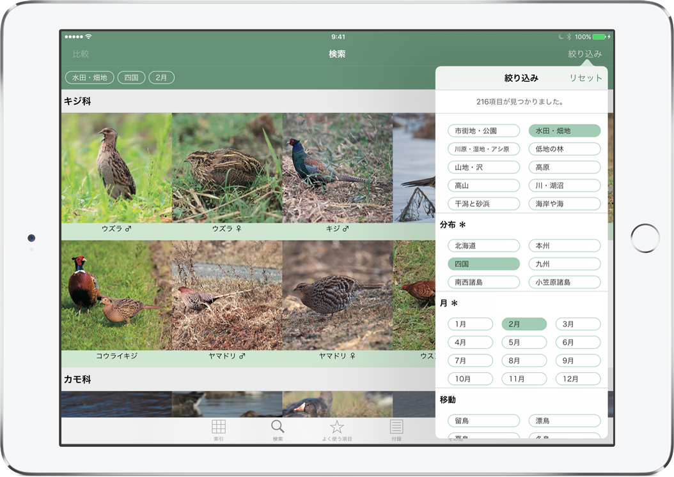Tap the 9:41 clock in the status bar

coord(338,37)
